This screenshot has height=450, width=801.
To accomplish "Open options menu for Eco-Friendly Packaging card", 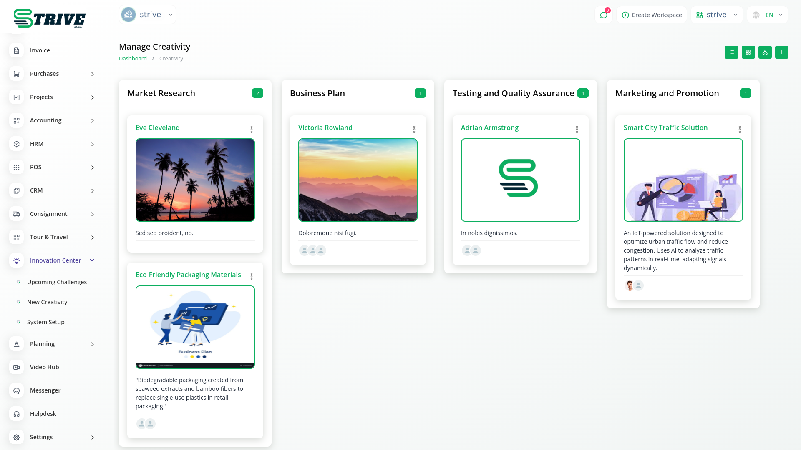I will click(x=251, y=276).
